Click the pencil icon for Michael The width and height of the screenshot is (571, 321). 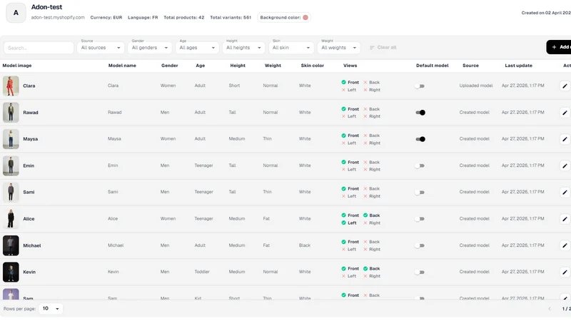pos(565,245)
